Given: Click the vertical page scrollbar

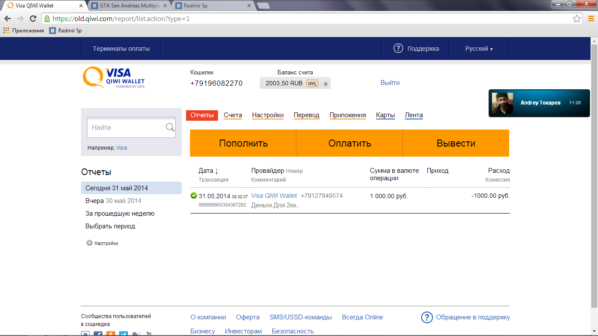Looking at the screenshot, I should (x=594, y=175).
